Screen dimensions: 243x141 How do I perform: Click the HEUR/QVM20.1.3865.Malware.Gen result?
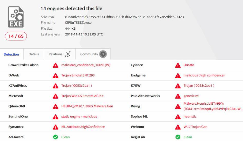click(87, 106)
